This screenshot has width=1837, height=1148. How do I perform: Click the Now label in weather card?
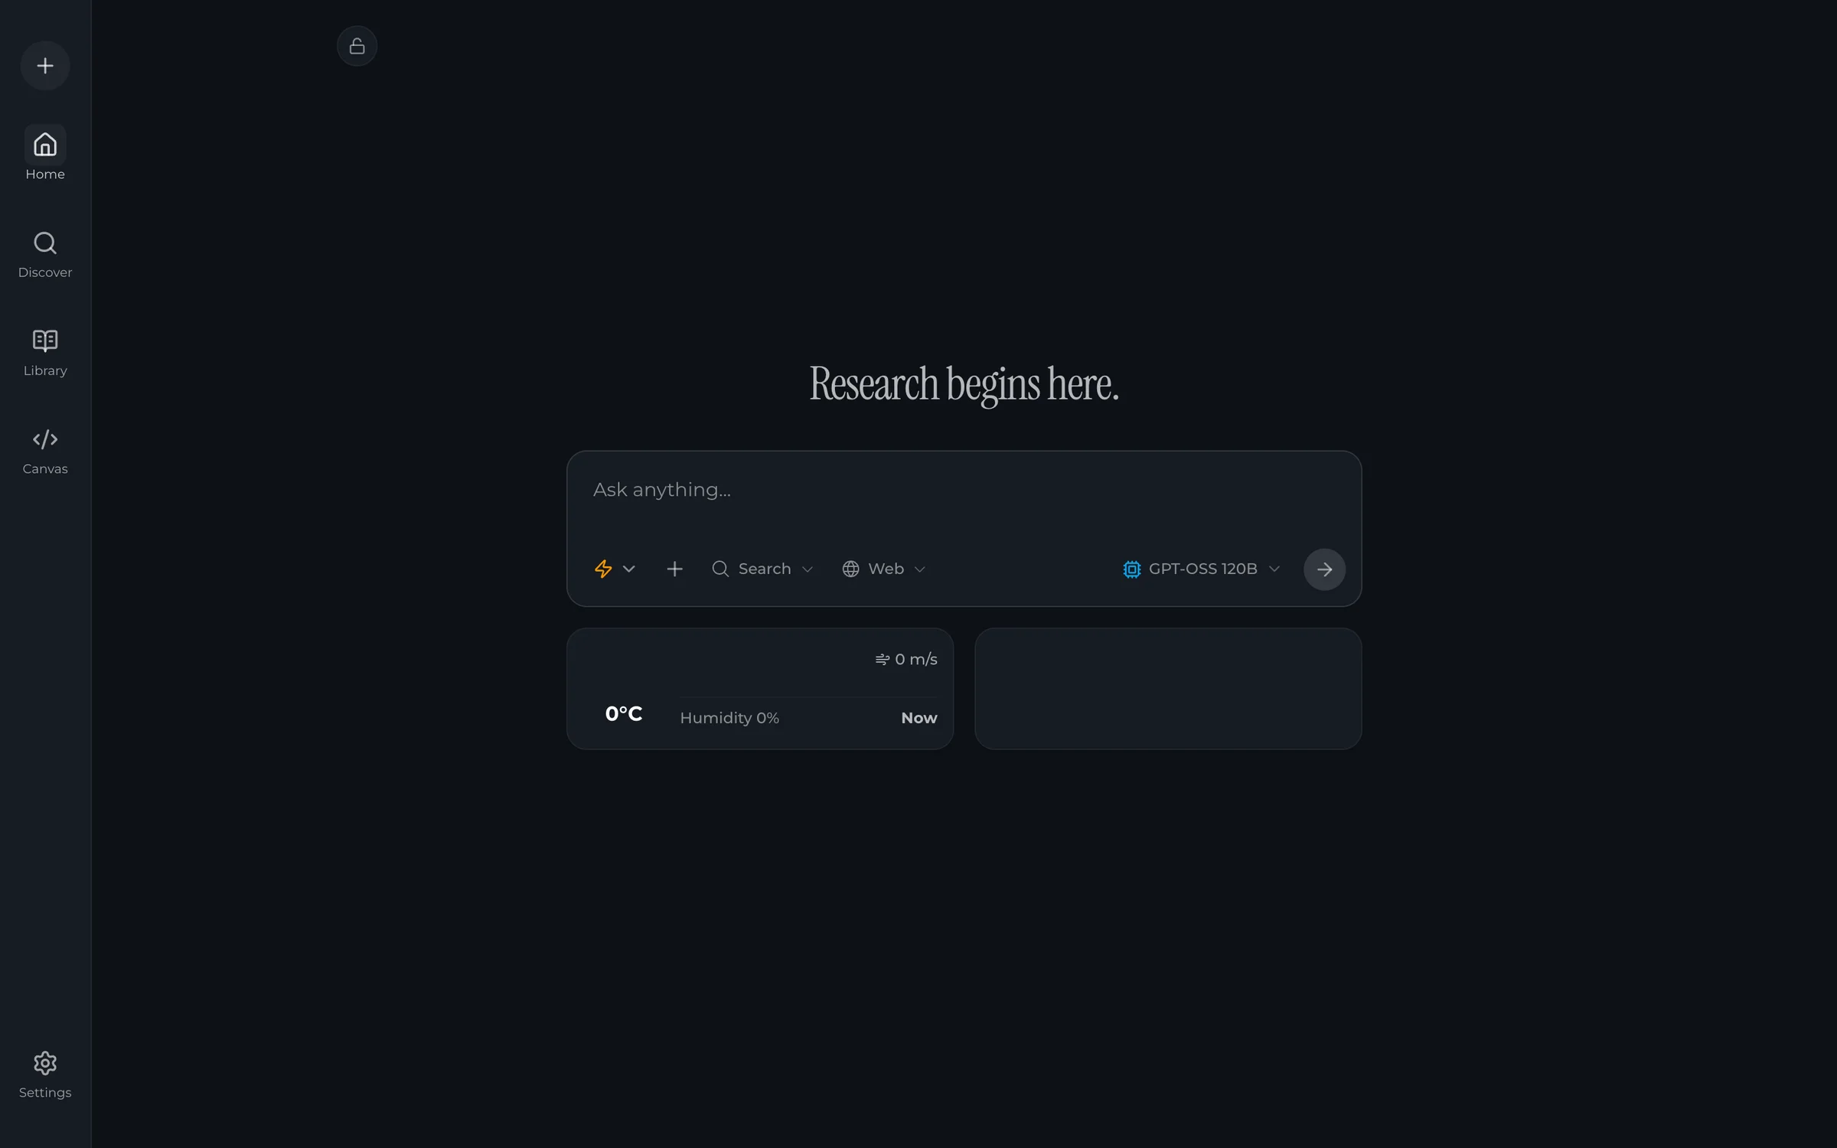coord(918,718)
